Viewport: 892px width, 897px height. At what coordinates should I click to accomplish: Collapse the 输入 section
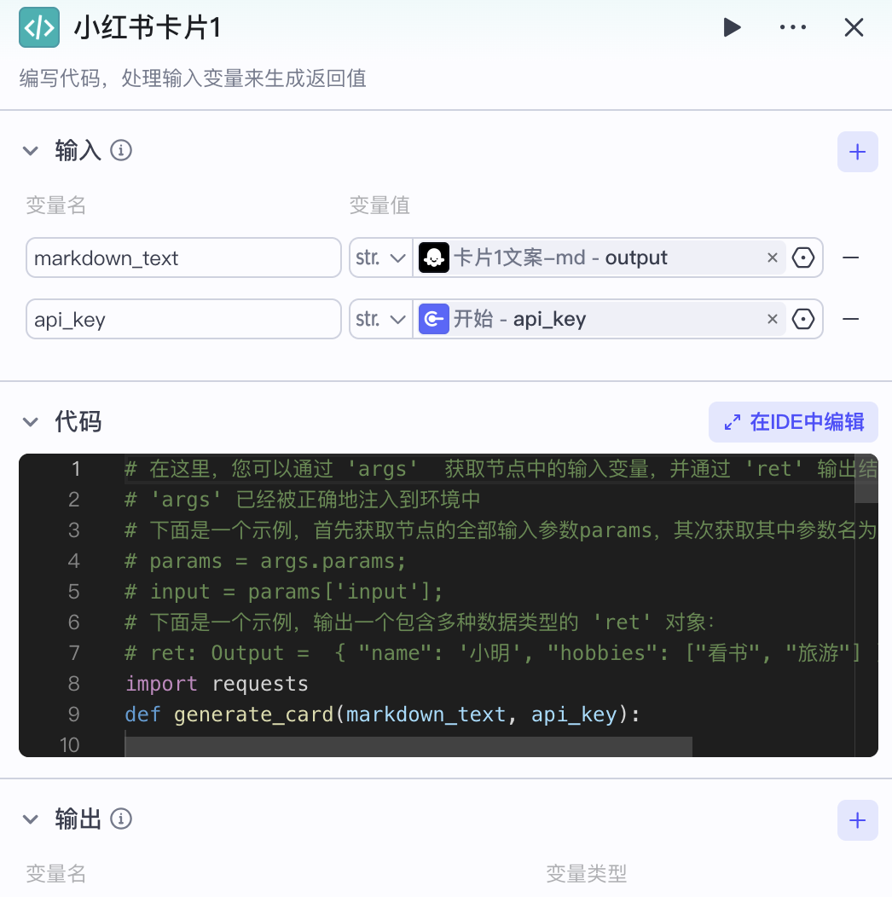[x=31, y=150]
